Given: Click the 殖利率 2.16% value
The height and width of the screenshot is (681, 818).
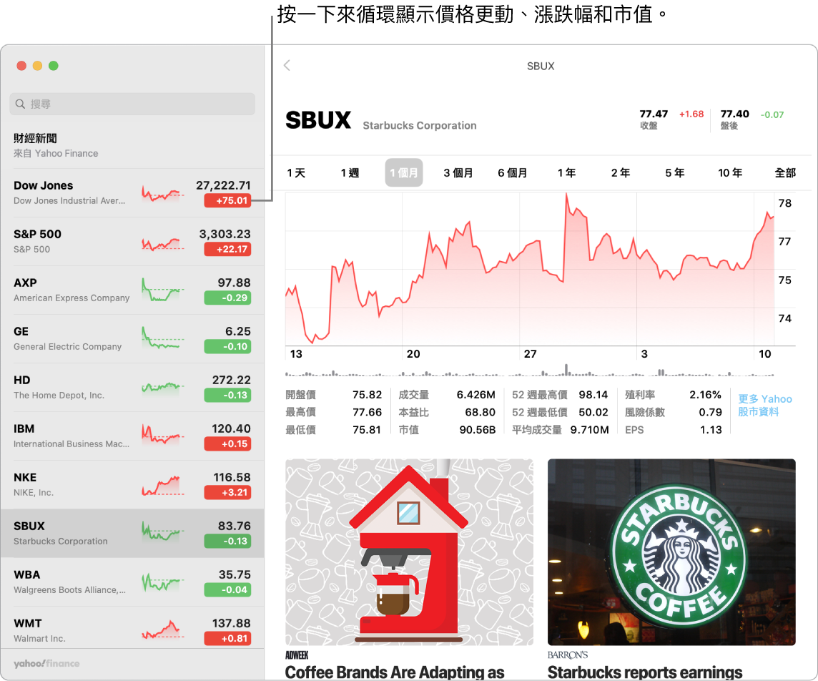Looking at the screenshot, I should (705, 395).
